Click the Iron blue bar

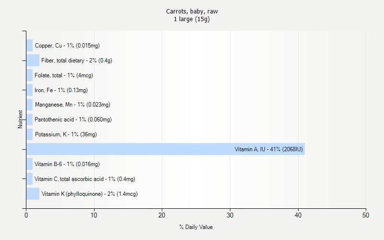pos(29,90)
